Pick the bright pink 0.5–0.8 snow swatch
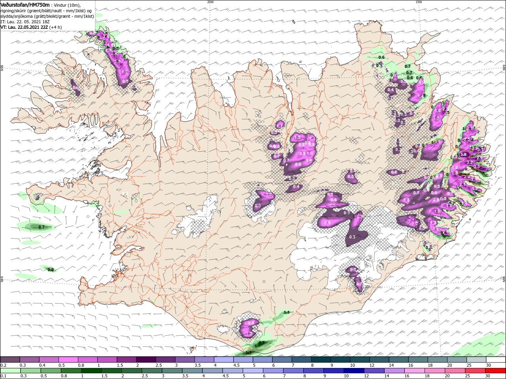Screen dimensions: 506x379 click(68, 360)
